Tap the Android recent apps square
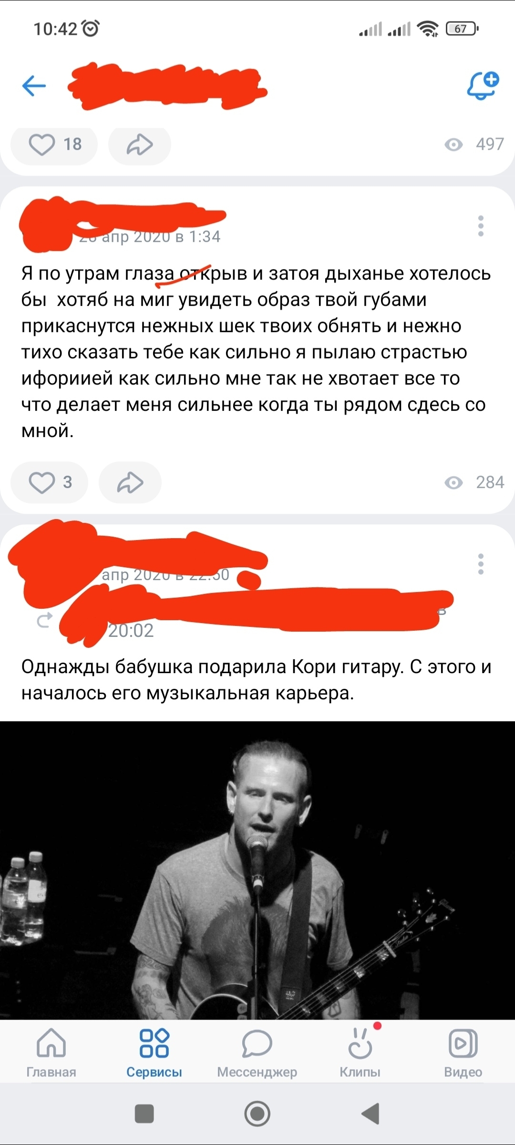The image size is (515, 1145). [144, 1114]
